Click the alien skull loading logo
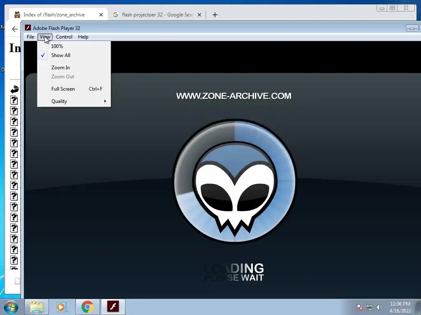Screen dimensions: 421x315 pos(235,181)
